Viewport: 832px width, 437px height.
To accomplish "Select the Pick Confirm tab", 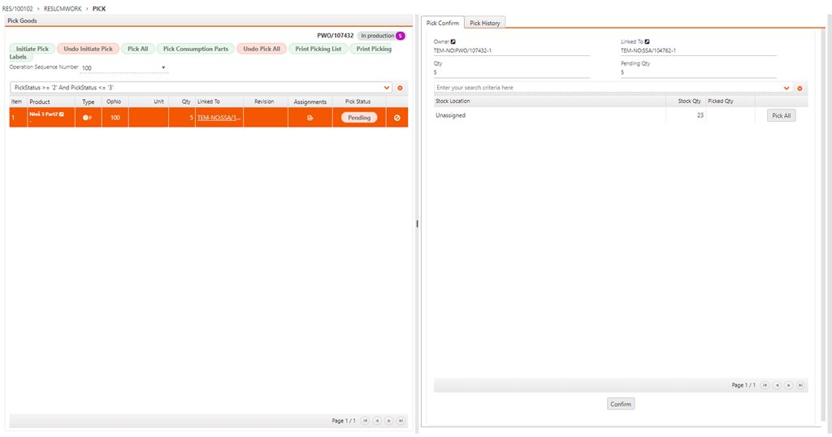I will click(x=443, y=23).
